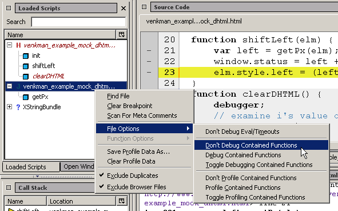Click the Location column header

(x=81, y=201)
